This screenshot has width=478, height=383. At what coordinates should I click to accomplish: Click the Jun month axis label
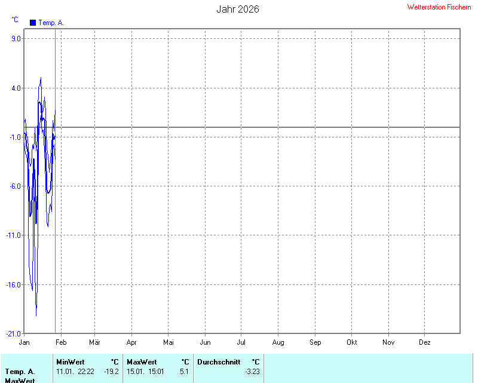coord(205,342)
